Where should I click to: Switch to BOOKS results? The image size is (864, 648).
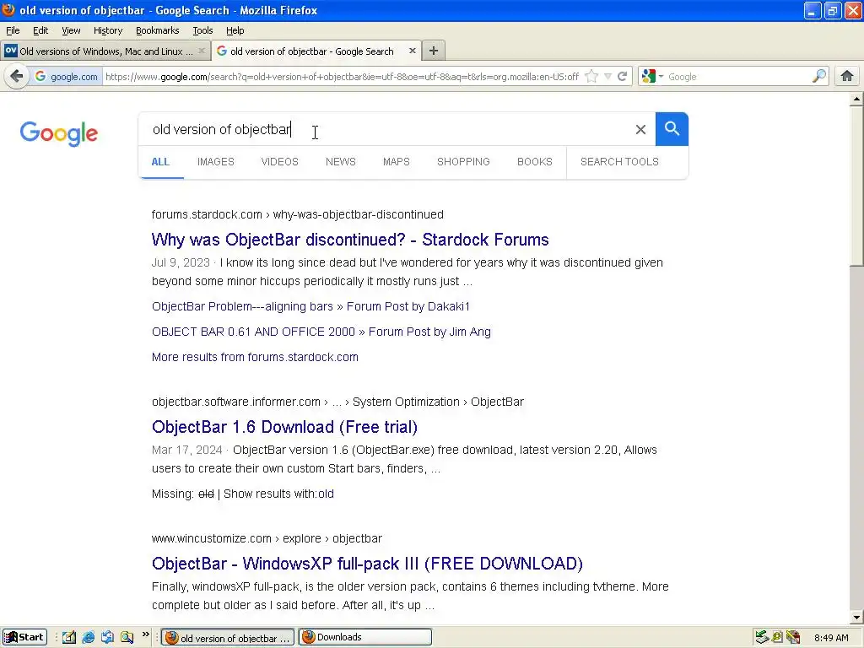click(534, 161)
